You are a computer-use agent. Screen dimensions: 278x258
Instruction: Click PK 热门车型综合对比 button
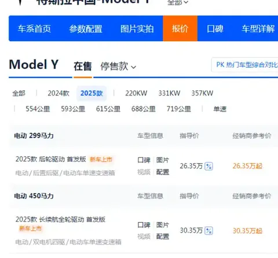pos(245,65)
